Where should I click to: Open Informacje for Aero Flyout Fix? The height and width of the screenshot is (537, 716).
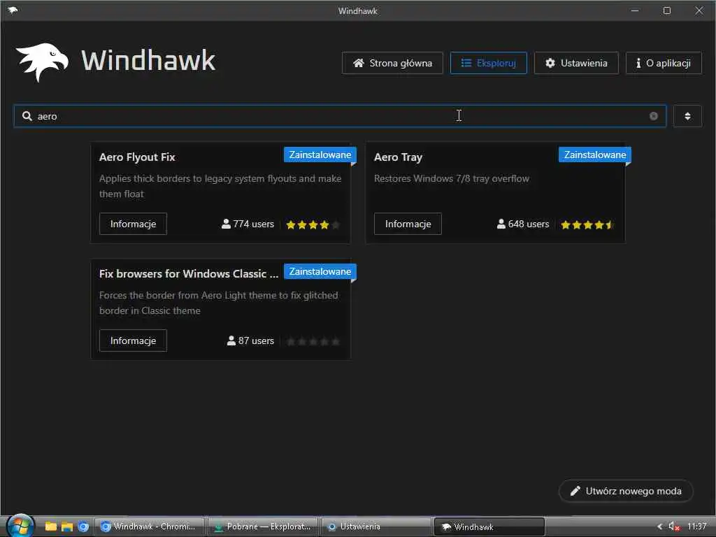(133, 224)
